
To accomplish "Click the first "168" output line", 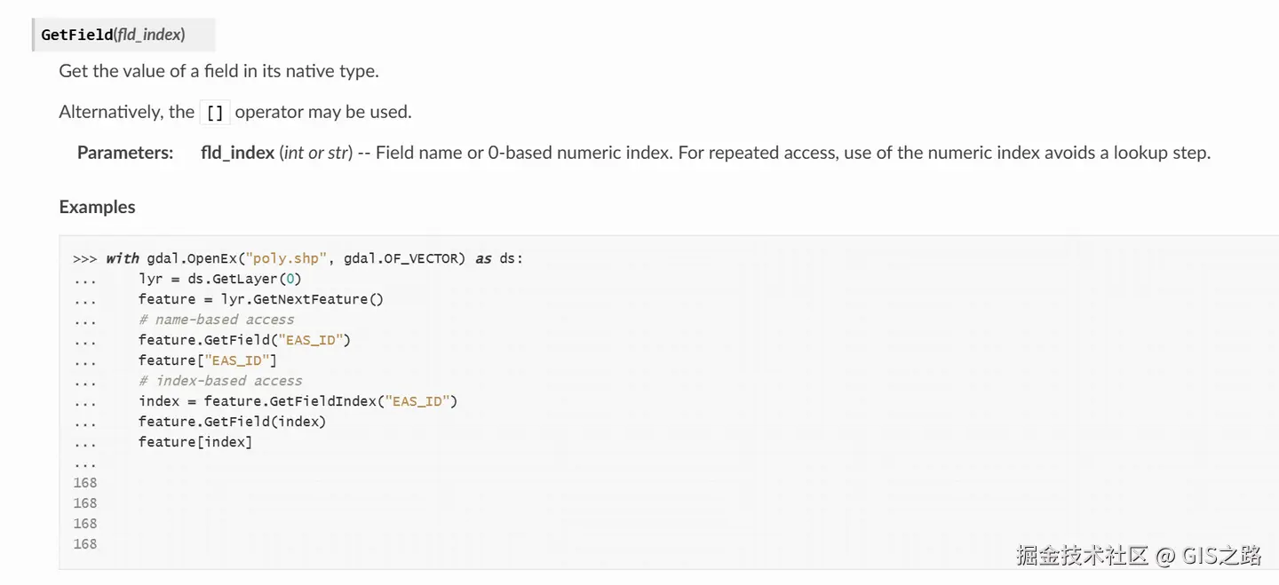I will click(85, 483).
